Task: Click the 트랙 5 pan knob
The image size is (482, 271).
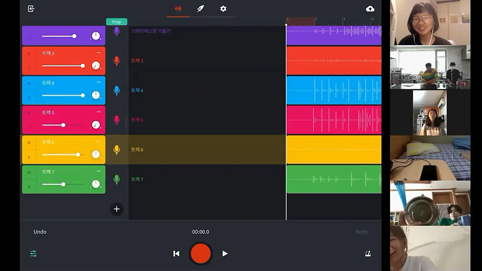Action: [x=96, y=125]
